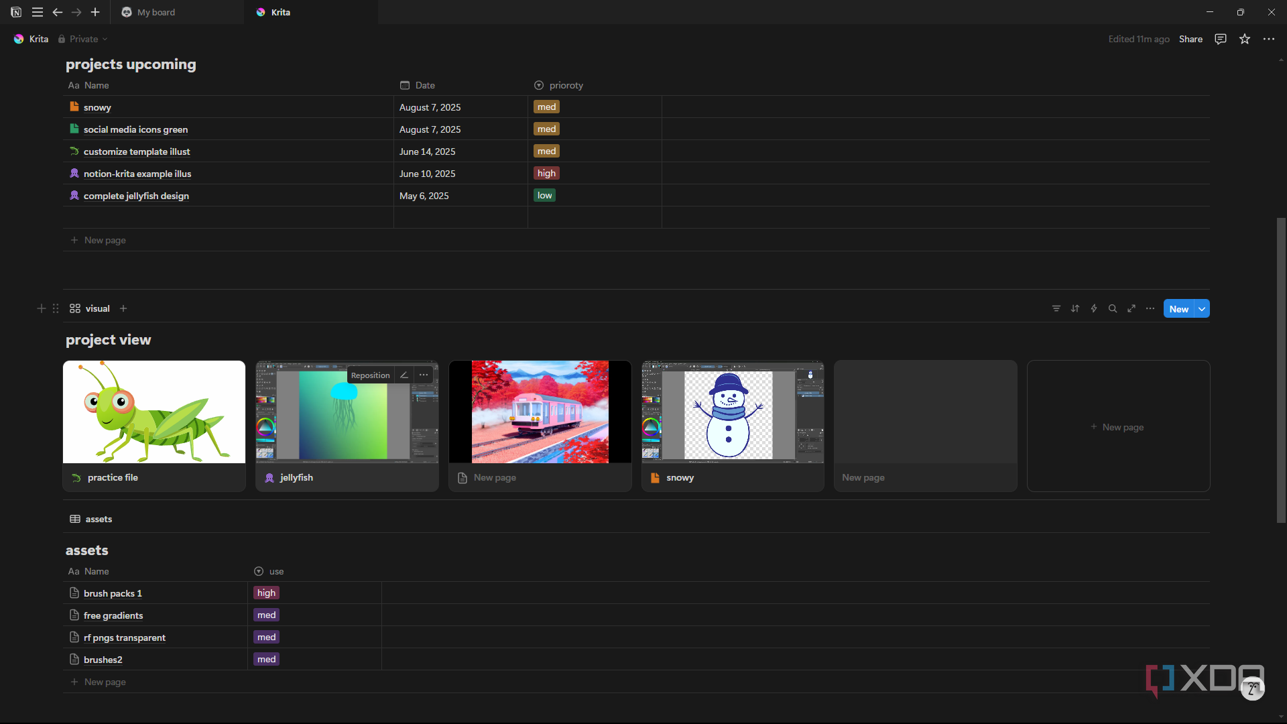Open the prioroty column header menu
Viewport: 1287px width, 724px height.
(558, 85)
